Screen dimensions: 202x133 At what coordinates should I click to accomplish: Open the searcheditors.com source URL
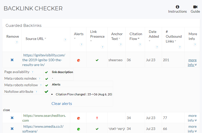point(44,118)
